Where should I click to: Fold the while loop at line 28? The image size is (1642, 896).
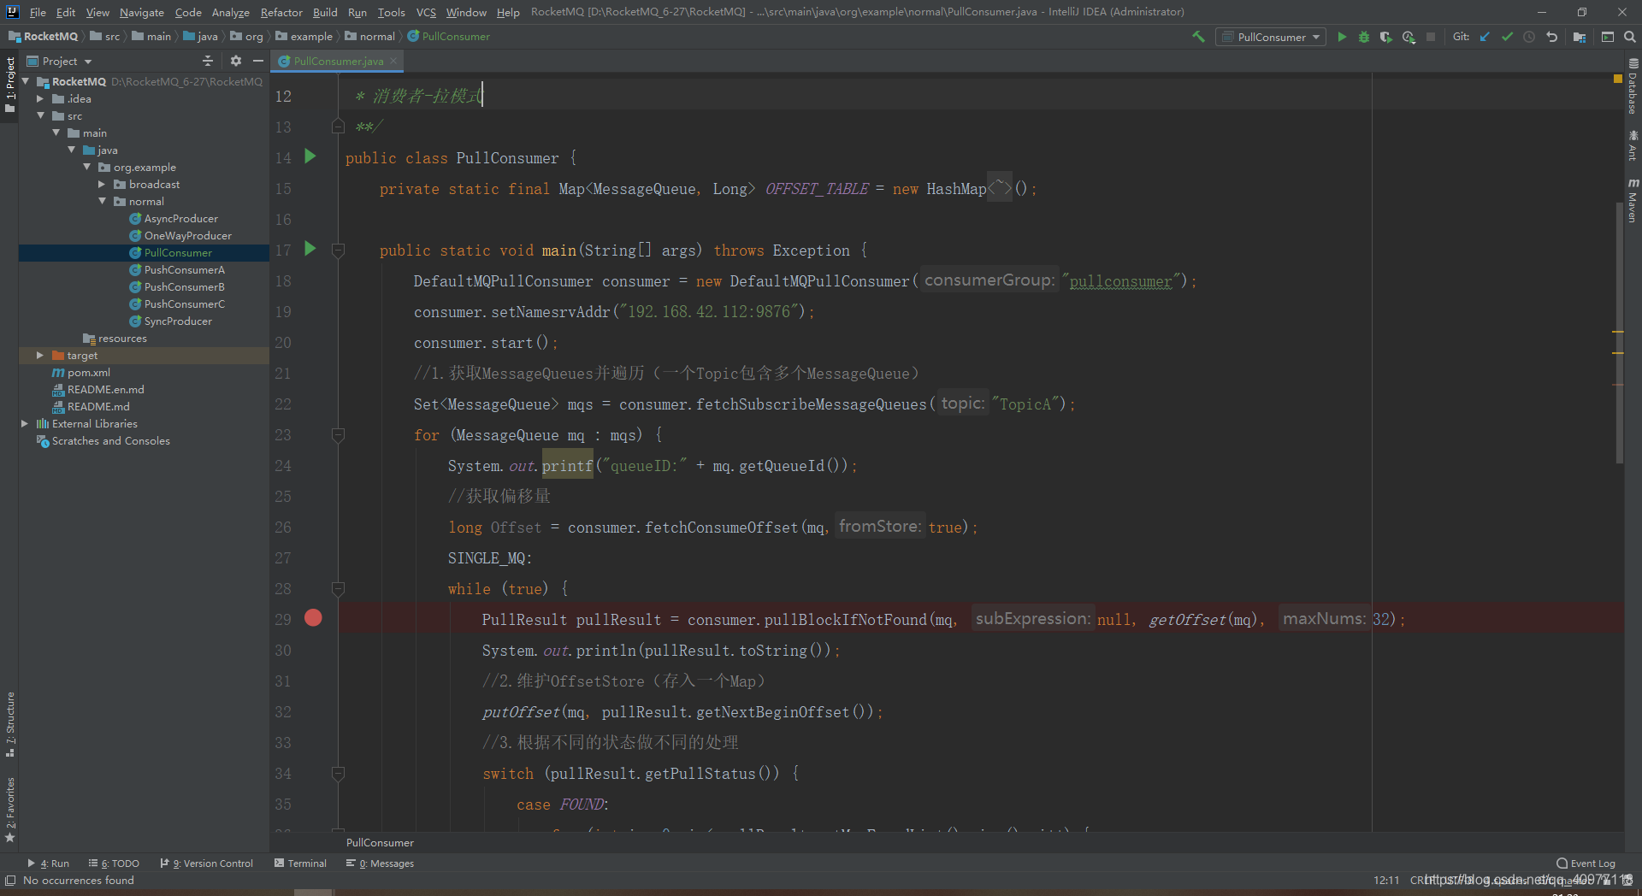pyautogui.click(x=338, y=589)
